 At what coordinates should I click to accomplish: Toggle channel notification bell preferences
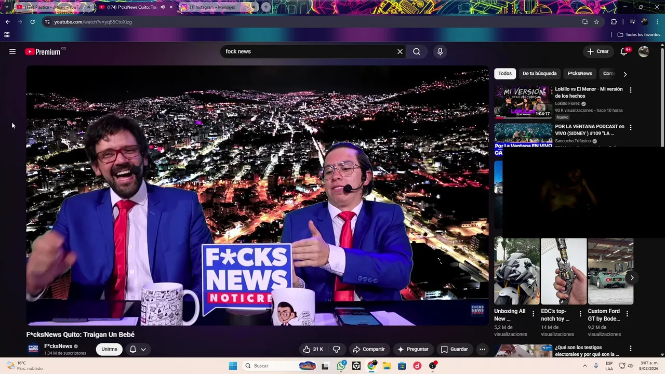point(138,349)
